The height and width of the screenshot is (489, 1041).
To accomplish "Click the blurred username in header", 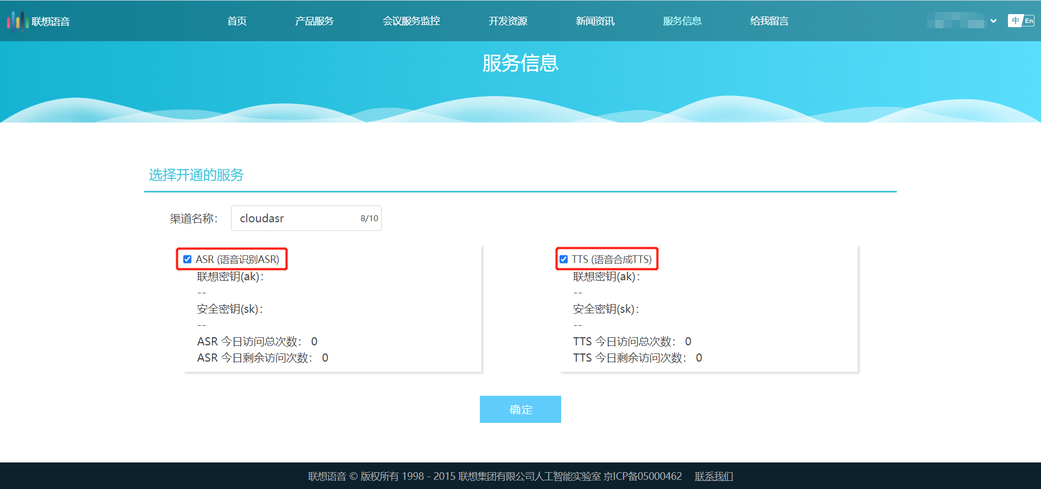I will (x=956, y=21).
